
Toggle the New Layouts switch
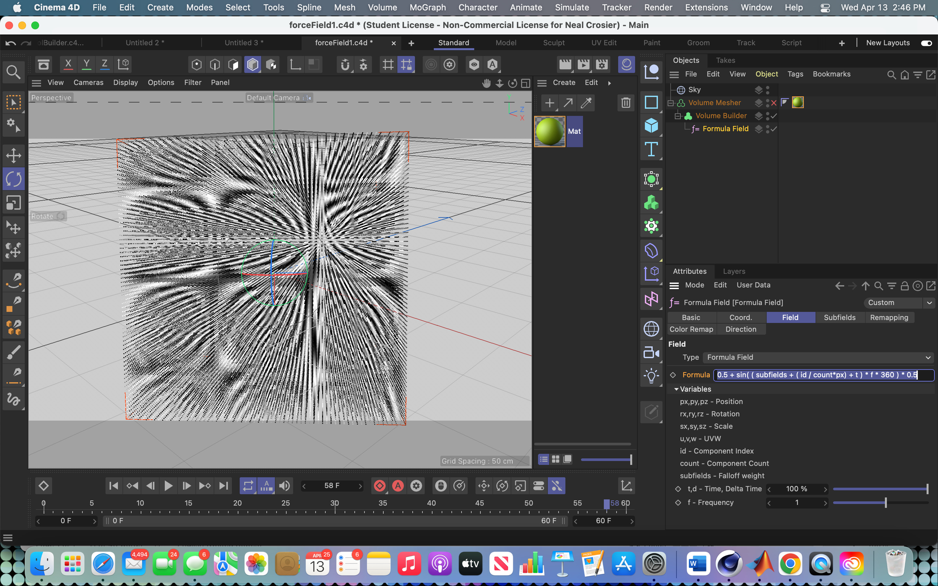[x=926, y=43]
